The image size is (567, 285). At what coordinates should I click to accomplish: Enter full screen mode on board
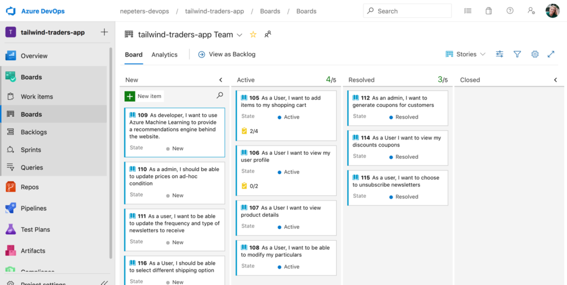tap(551, 54)
